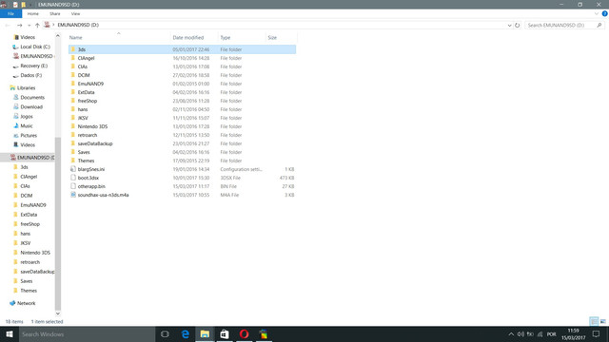Expand the address bar history dropdown

tap(509, 26)
